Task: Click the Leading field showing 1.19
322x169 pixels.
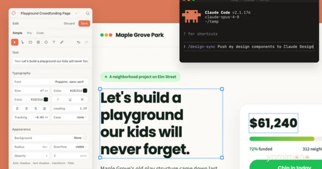Action: click(x=70, y=109)
